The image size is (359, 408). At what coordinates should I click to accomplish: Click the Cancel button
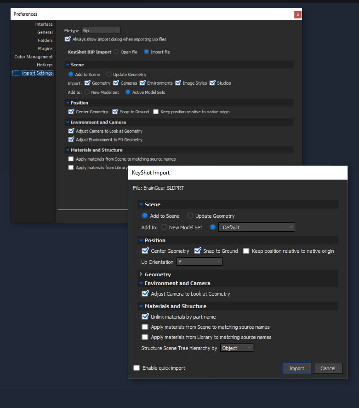328,368
